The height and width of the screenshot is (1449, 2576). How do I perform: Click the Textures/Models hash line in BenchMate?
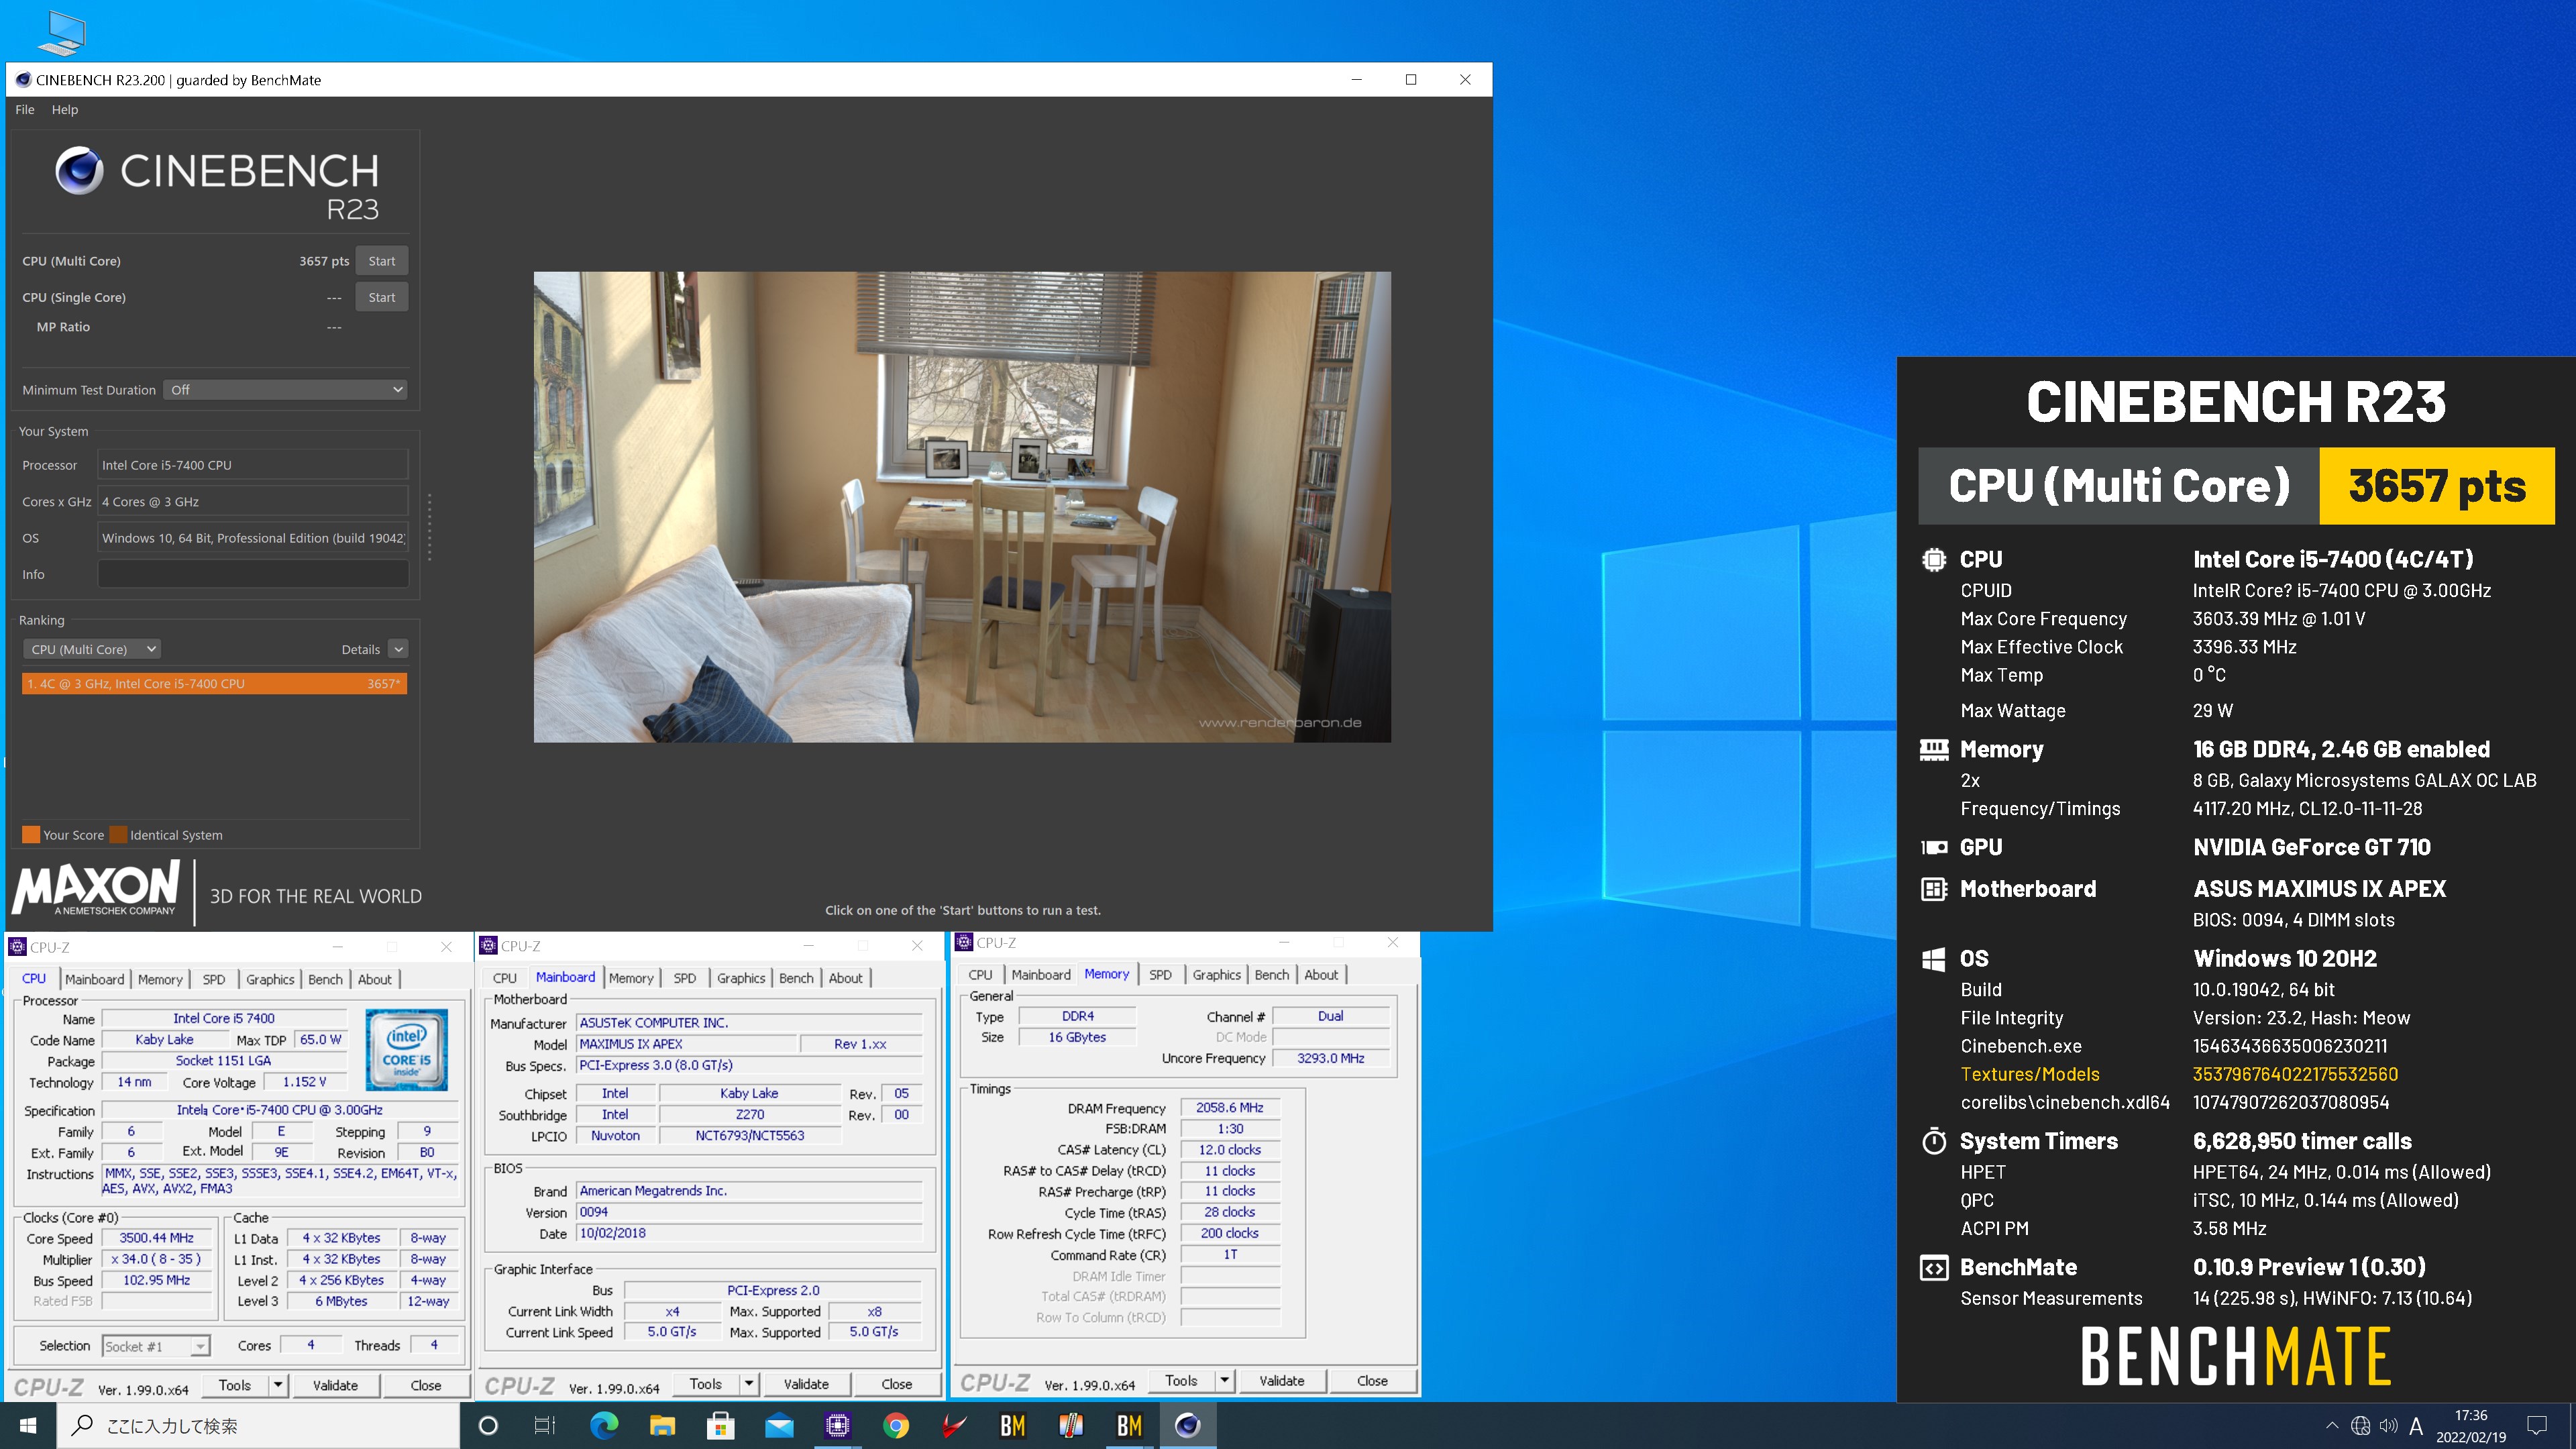click(x=2179, y=1074)
